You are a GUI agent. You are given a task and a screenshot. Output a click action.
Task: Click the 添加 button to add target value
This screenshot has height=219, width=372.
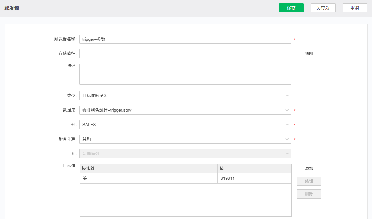point(309,168)
